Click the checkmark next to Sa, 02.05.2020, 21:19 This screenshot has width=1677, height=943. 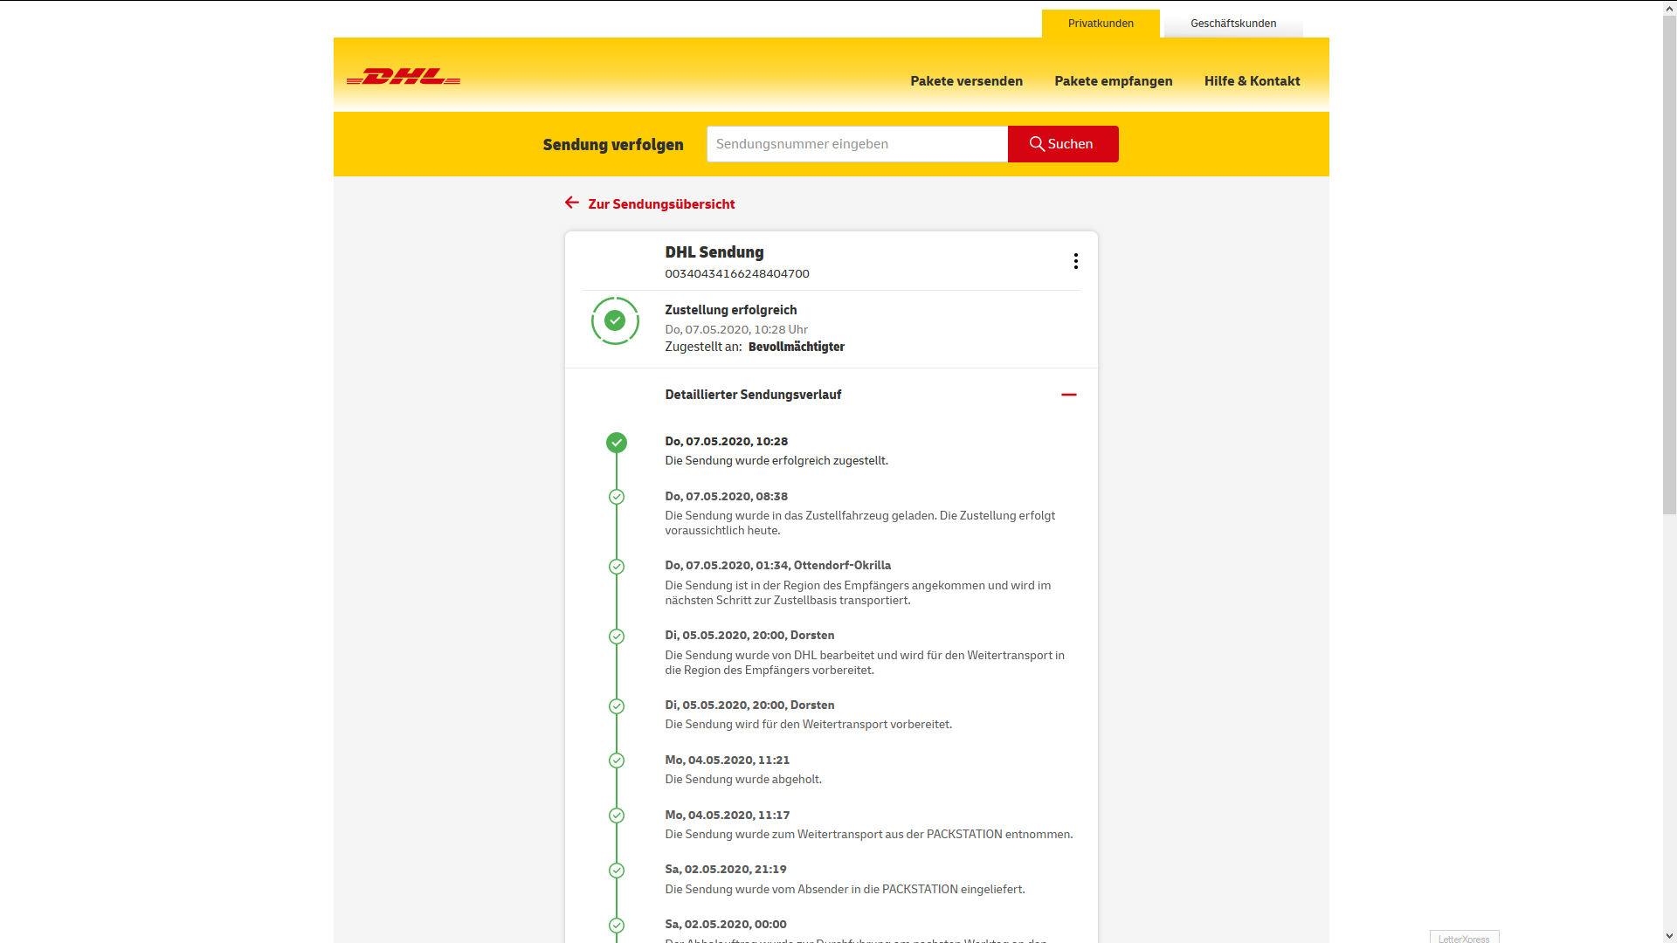coord(618,870)
